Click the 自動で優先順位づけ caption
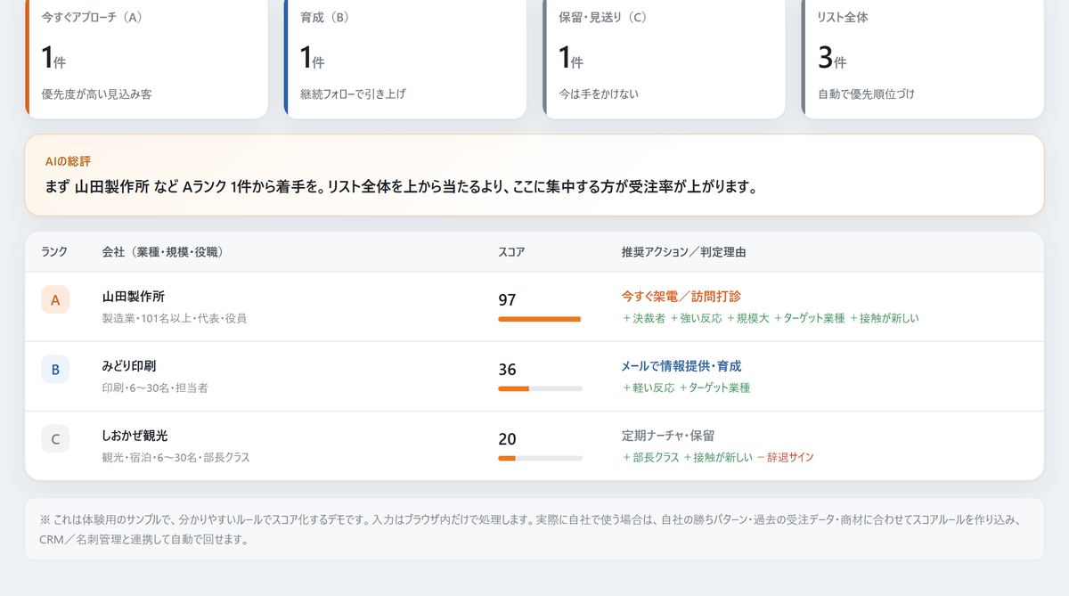The height and width of the screenshot is (596, 1069). click(866, 94)
